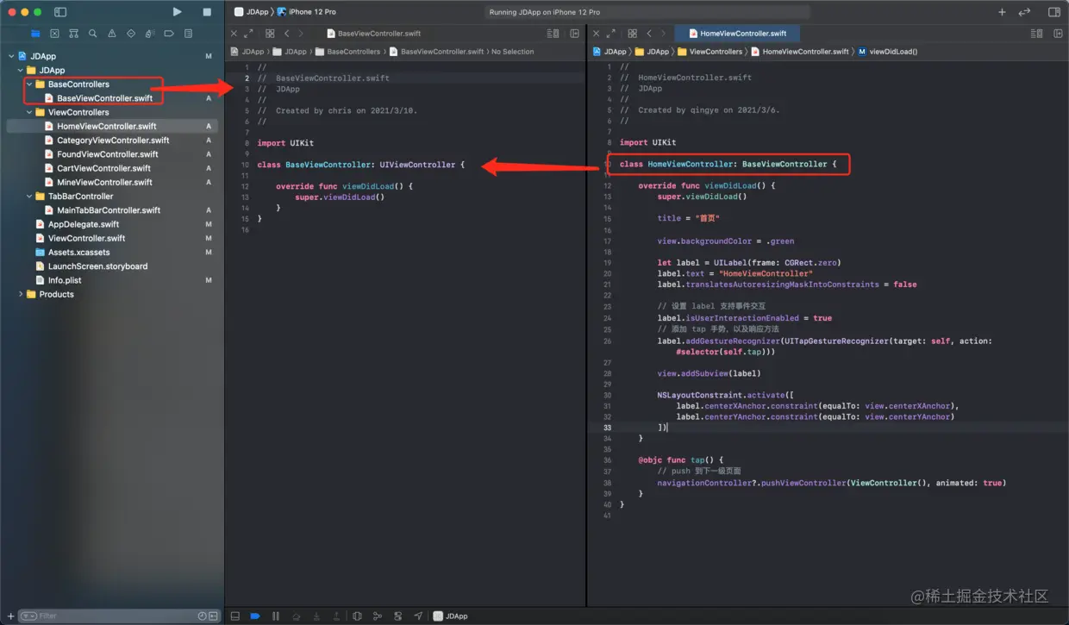Open the Issue navigator warning icon

click(111, 34)
